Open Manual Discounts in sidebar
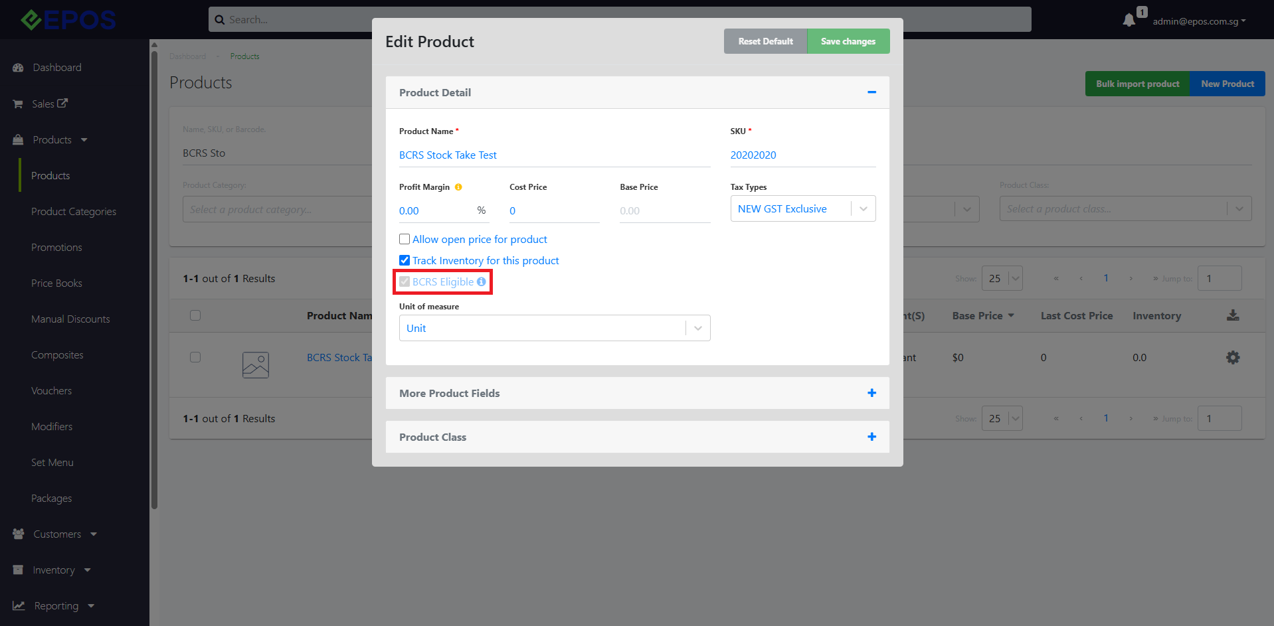This screenshot has height=626, width=1274. tap(70, 319)
